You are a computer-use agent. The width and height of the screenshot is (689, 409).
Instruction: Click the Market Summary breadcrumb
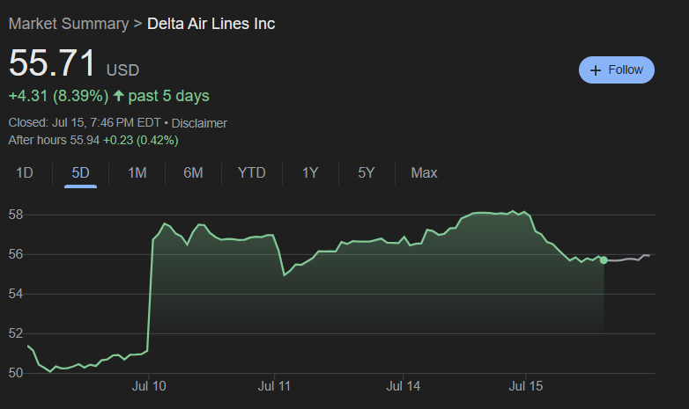68,24
